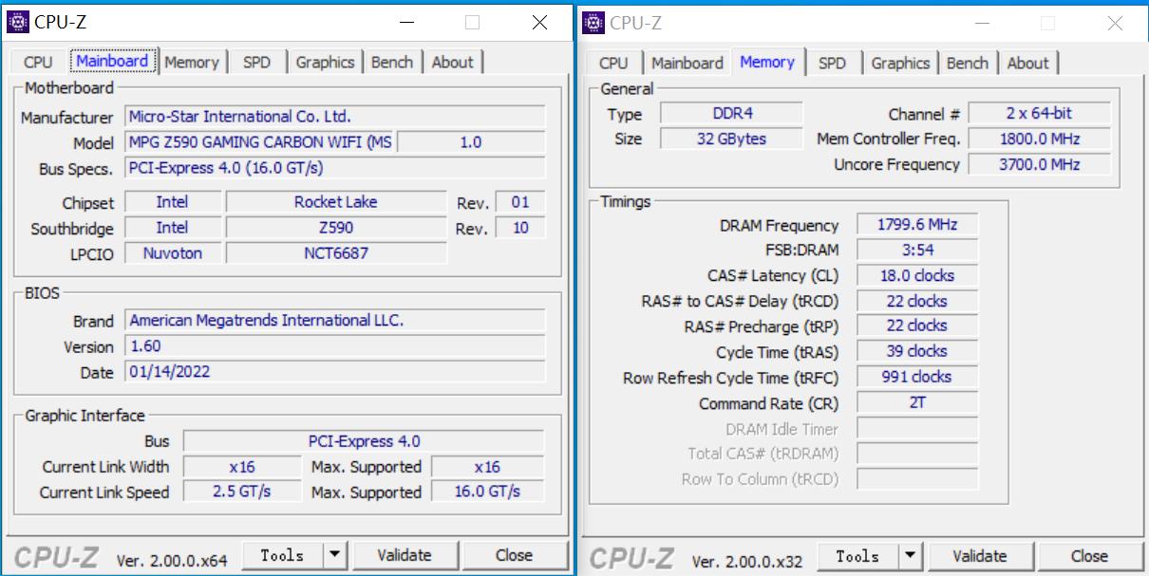The image size is (1149, 576).
Task: Expand the Tools dropdown arrow in the x32 window
Action: coord(911,556)
